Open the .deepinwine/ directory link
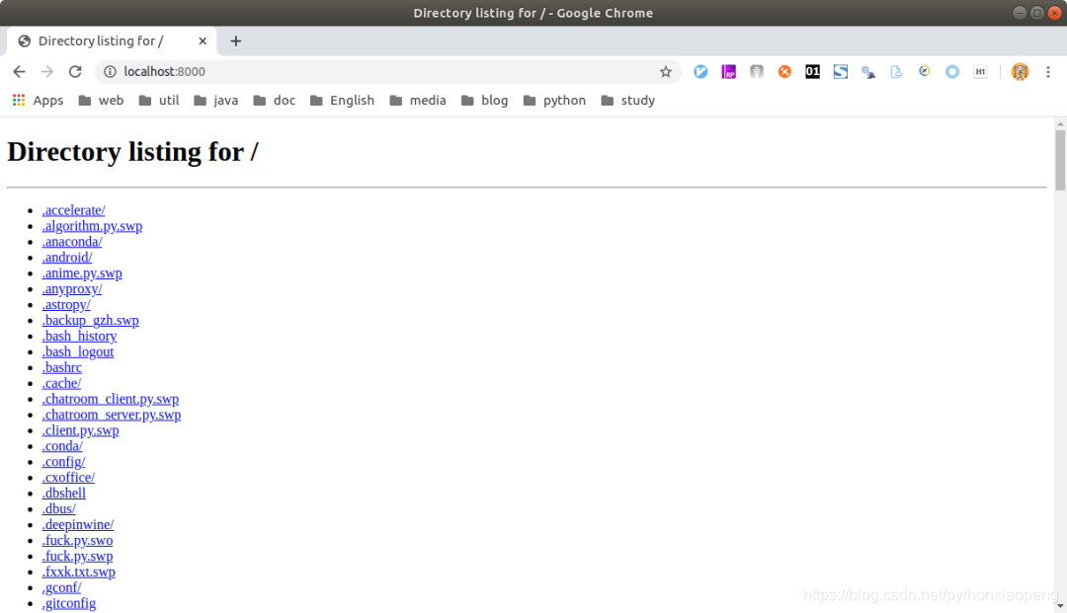1067x613 pixels. tap(78, 524)
